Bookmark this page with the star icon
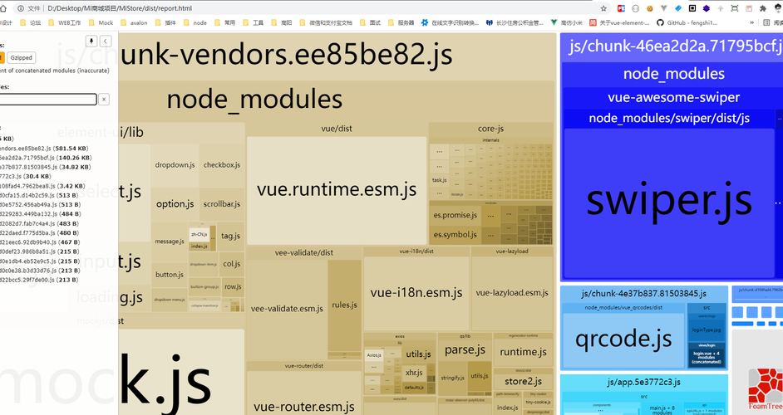Screen dimensions: 783x415 (x=603, y=8)
